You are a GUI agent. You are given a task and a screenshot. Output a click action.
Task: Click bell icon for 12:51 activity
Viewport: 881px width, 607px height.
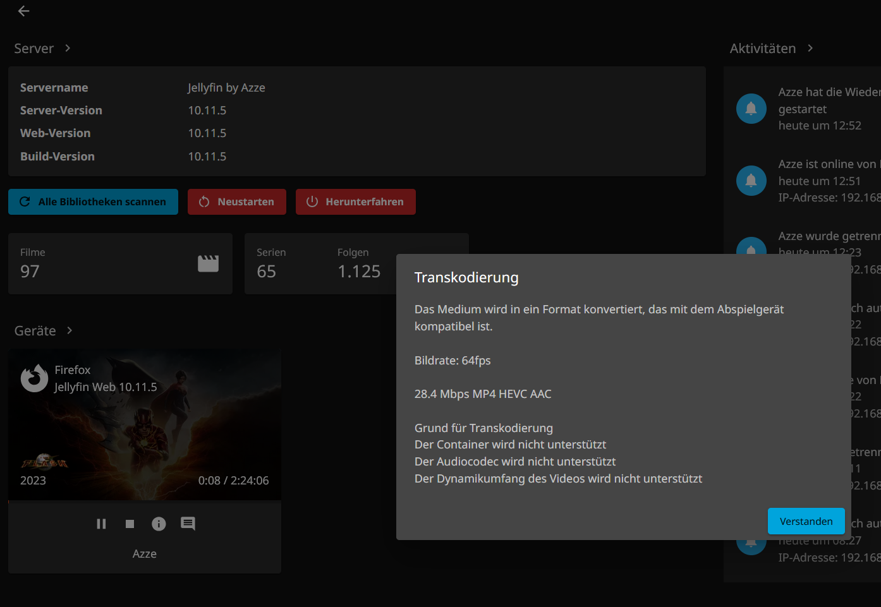tap(751, 181)
